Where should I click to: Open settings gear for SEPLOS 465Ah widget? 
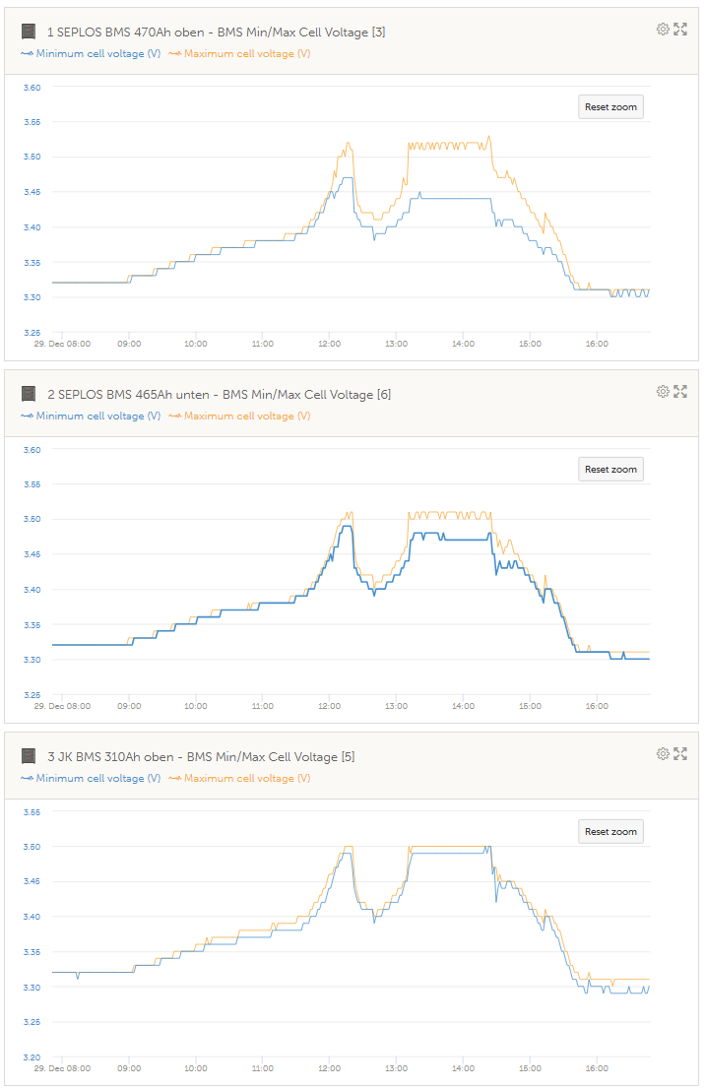pyautogui.click(x=663, y=392)
